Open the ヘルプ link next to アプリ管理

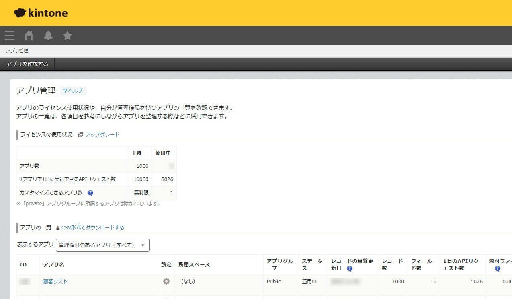(x=73, y=91)
